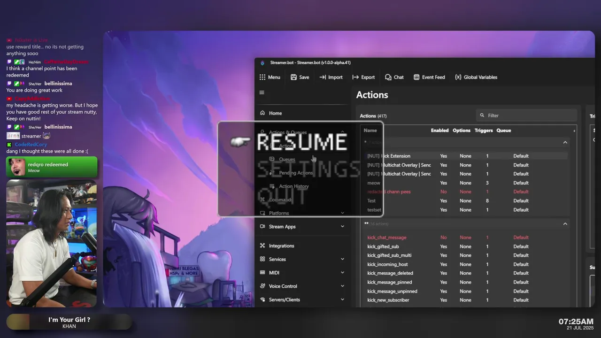Image resolution: width=601 pixels, height=338 pixels.
Task: Select RESUME in the pixel overlay menu
Action: pos(302,142)
